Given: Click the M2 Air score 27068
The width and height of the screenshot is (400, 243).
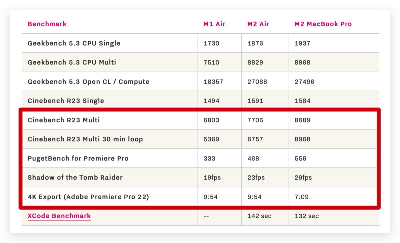Looking at the screenshot, I should (x=257, y=82).
